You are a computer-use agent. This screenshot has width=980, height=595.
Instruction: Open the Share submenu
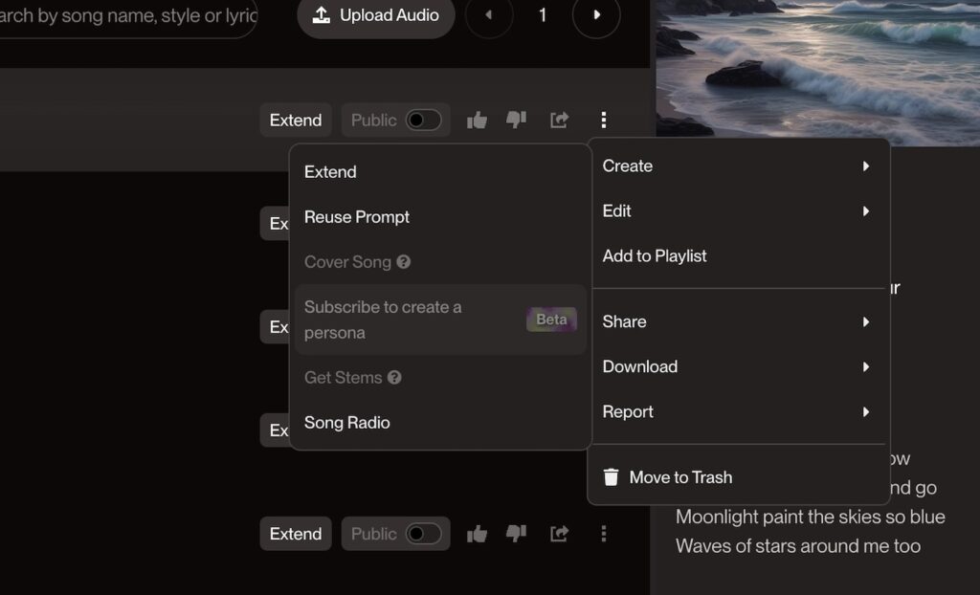pos(735,321)
